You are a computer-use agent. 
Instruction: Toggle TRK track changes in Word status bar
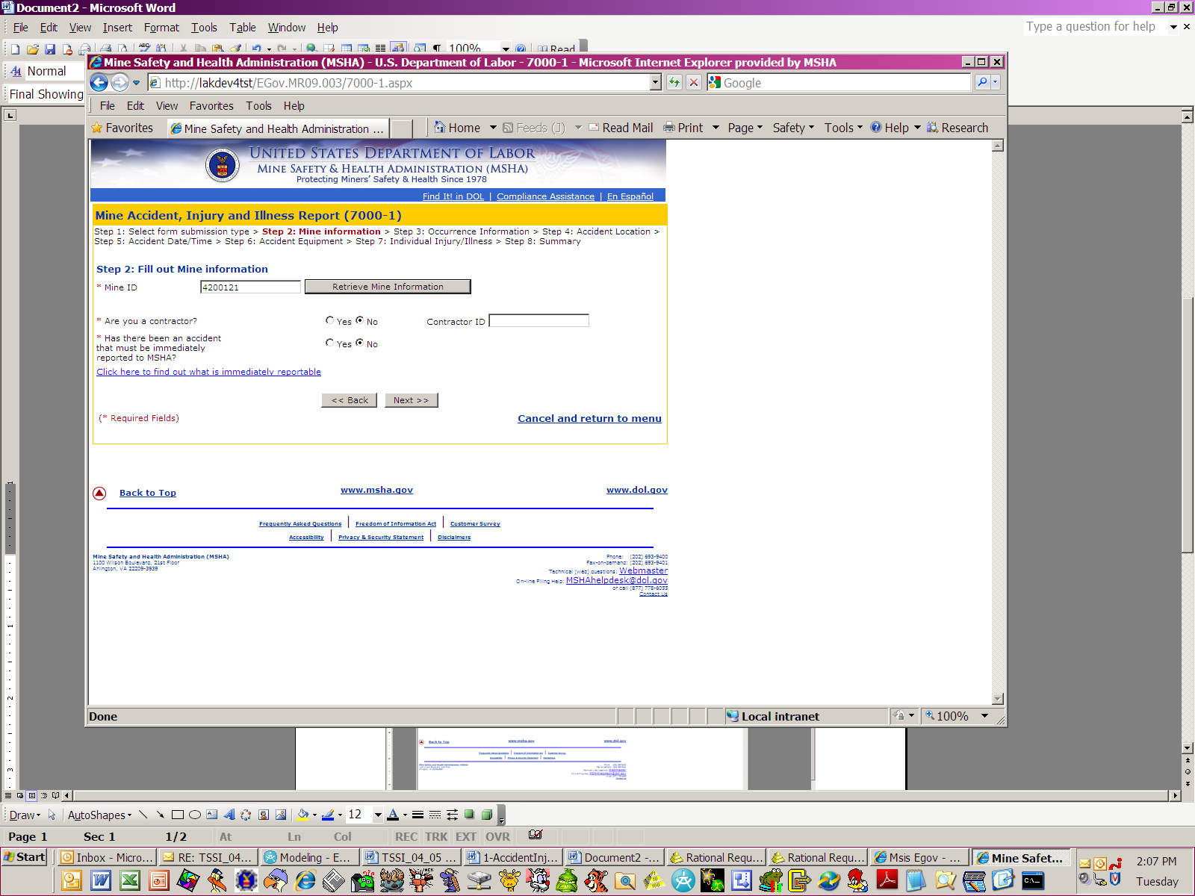436,836
